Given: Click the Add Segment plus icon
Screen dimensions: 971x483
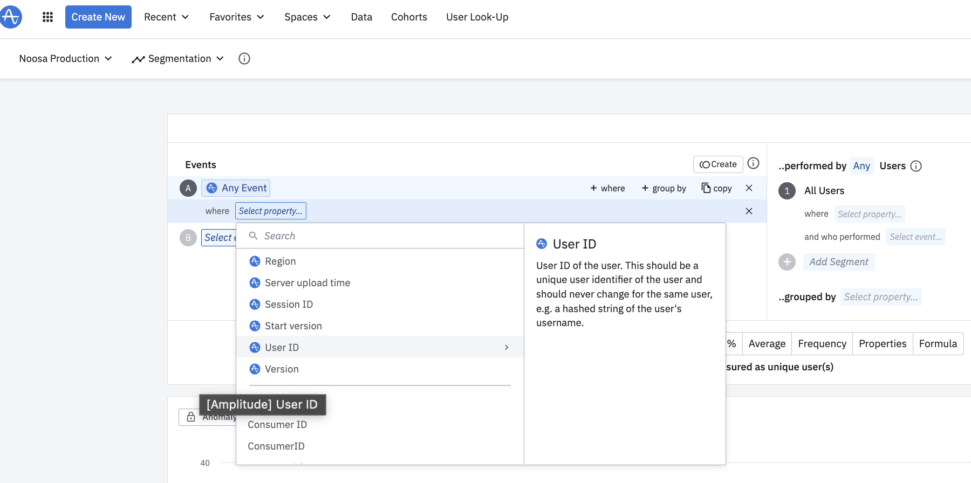Looking at the screenshot, I should pos(787,262).
